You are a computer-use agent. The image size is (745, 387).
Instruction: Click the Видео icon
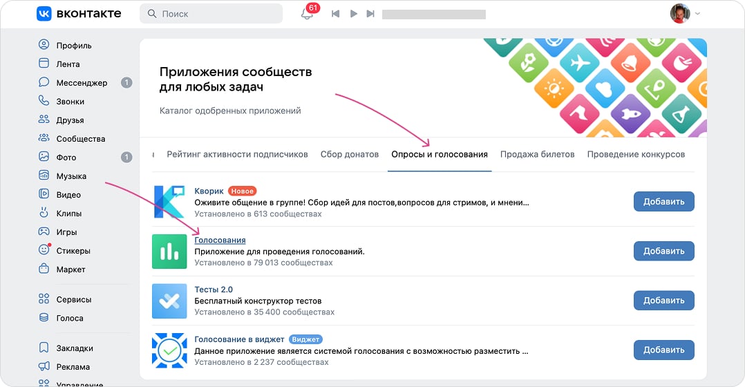44,193
